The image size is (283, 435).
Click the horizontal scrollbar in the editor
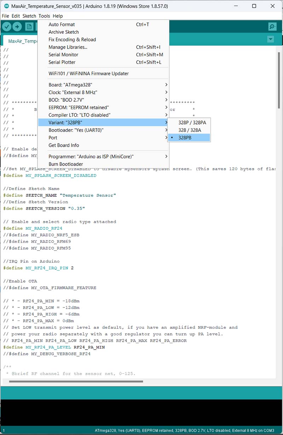tap(76, 381)
